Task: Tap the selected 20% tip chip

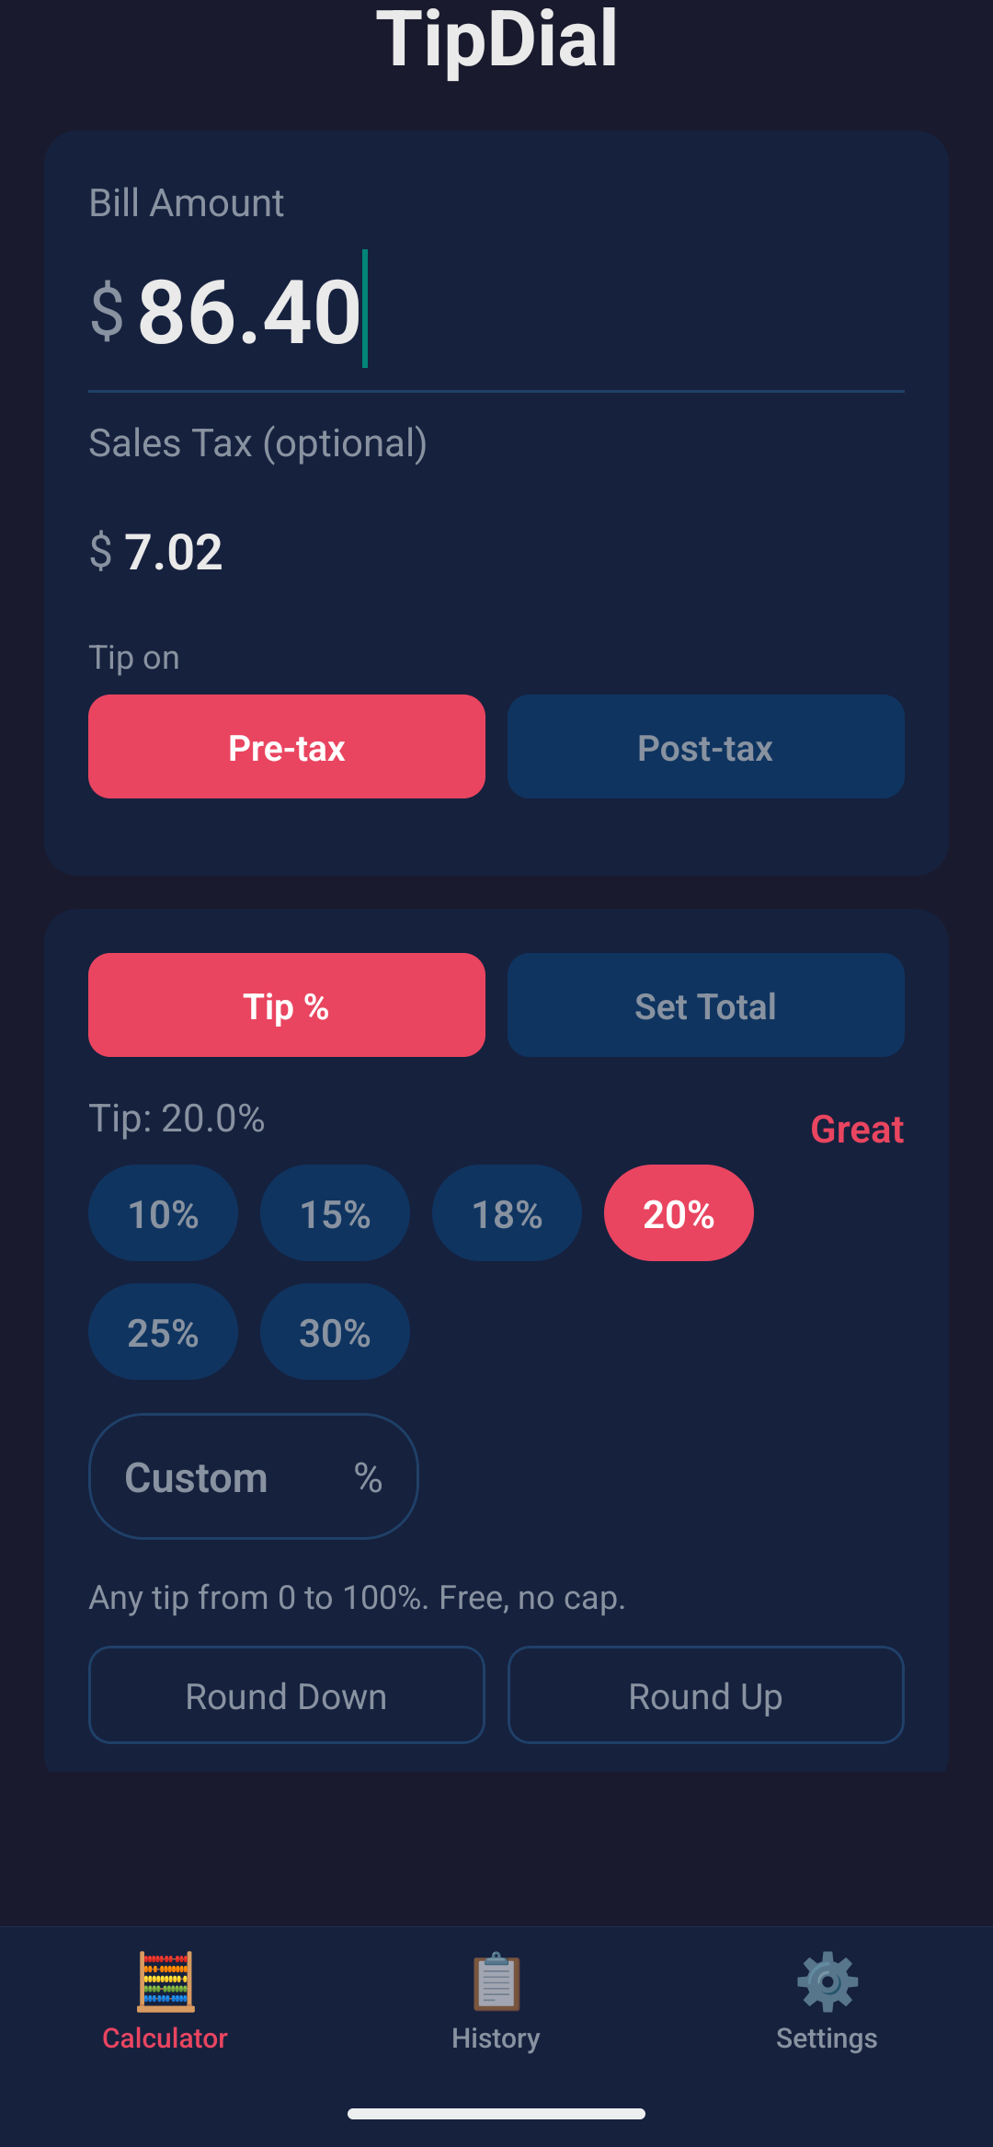Action: point(679,1213)
